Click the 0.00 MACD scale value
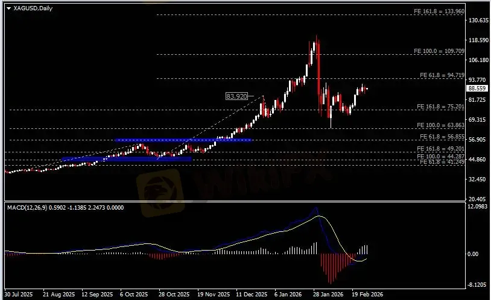Viewport: 491px width, 300px height. [473, 254]
